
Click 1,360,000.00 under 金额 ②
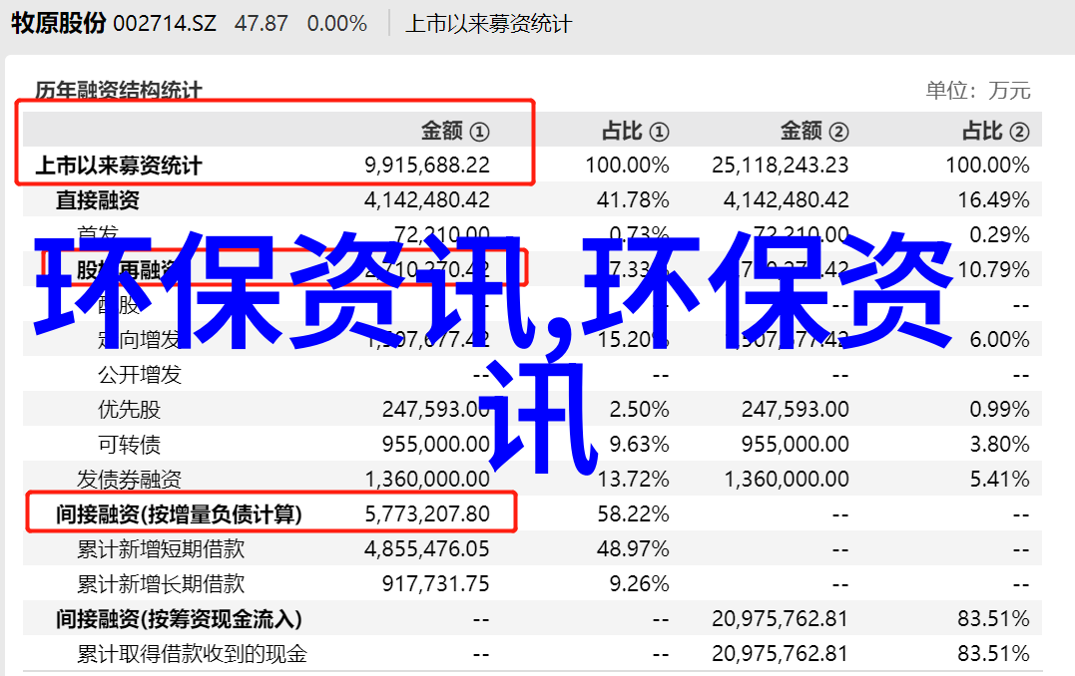click(787, 480)
